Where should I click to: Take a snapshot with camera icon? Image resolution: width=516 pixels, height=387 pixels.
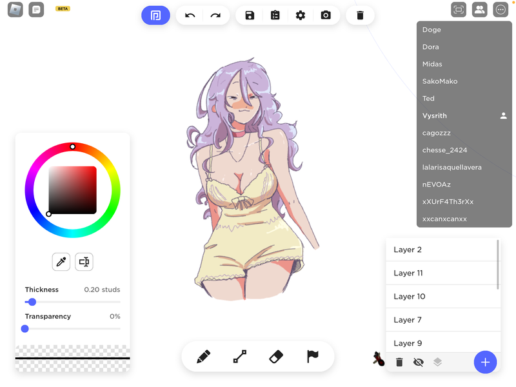(326, 15)
